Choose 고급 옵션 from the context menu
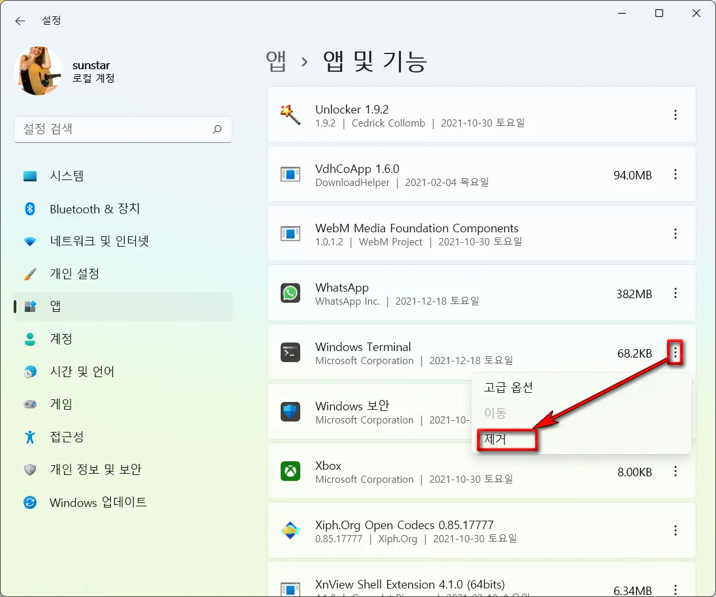This screenshot has width=716, height=597. coord(581,388)
